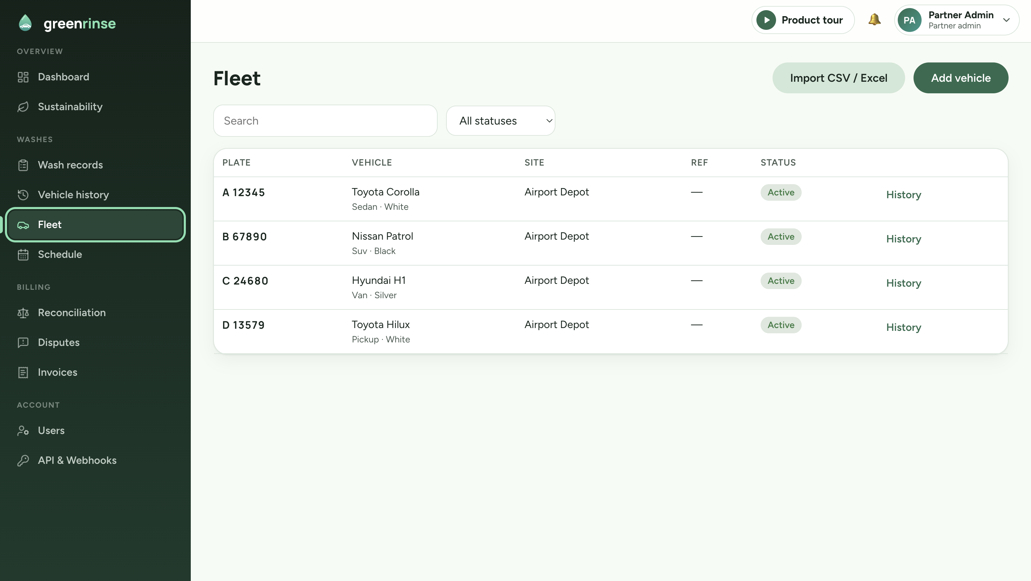Click the Dashboard grid icon

(x=23, y=77)
